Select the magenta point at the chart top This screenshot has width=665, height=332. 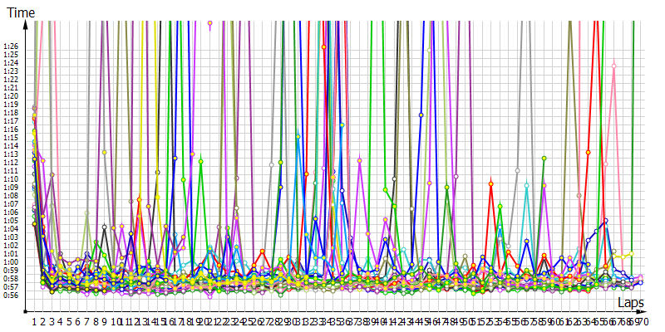pos(210,23)
